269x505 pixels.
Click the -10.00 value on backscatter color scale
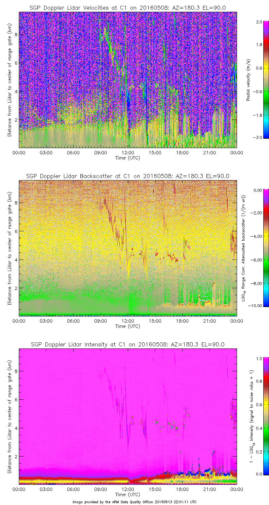(256, 305)
